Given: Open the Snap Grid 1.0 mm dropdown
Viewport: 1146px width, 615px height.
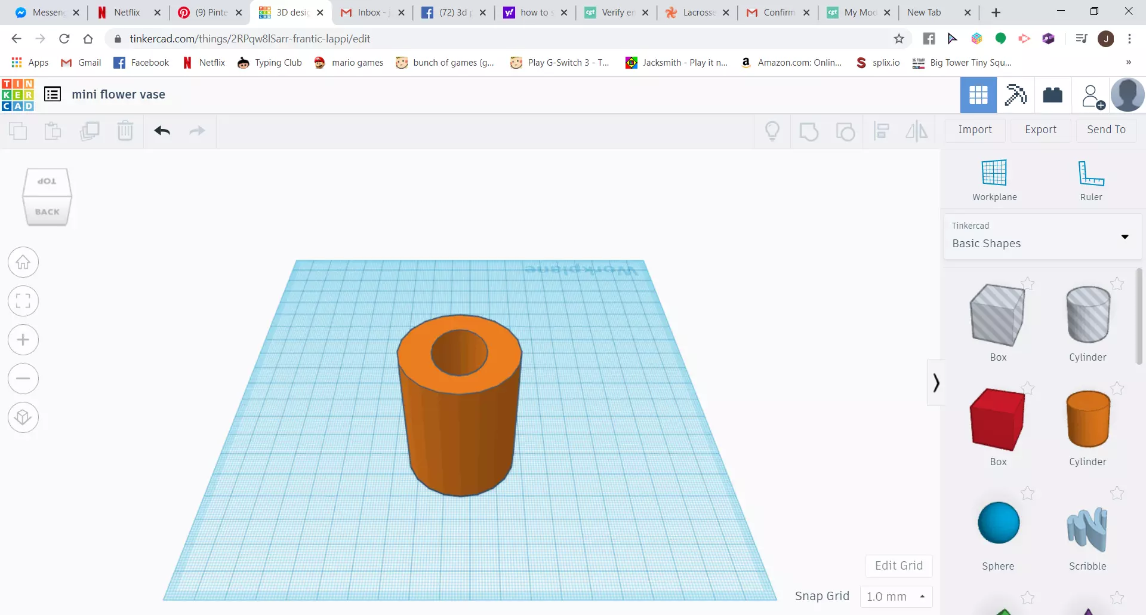Looking at the screenshot, I should point(896,596).
